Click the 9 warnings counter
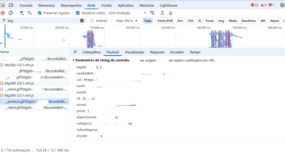Viewport: 285px width, 153px height. coord(264,5)
